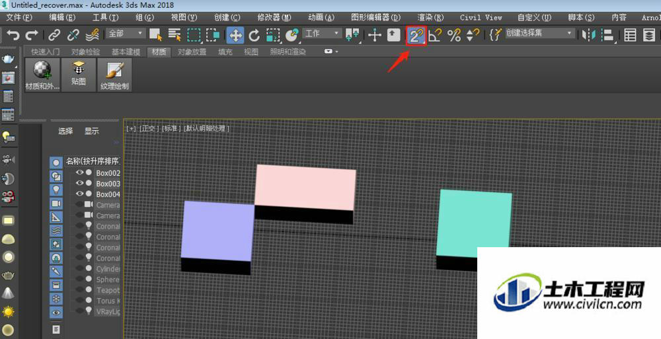Toggle the Scene Explorer icon
The image size is (661, 339).
click(630, 36)
